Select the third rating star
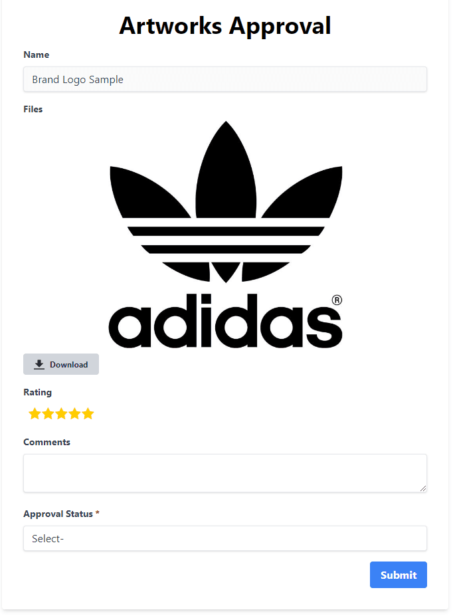The width and height of the screenshot is (453, 616). click(62, 414)
